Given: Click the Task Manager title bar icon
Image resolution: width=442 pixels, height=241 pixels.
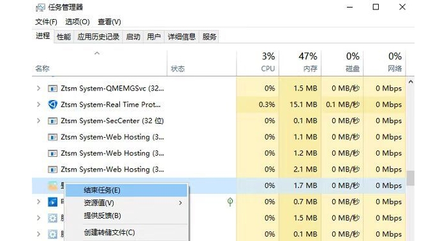Looking at the screenshot, I should pyautogui.click(x=40, y=7).
